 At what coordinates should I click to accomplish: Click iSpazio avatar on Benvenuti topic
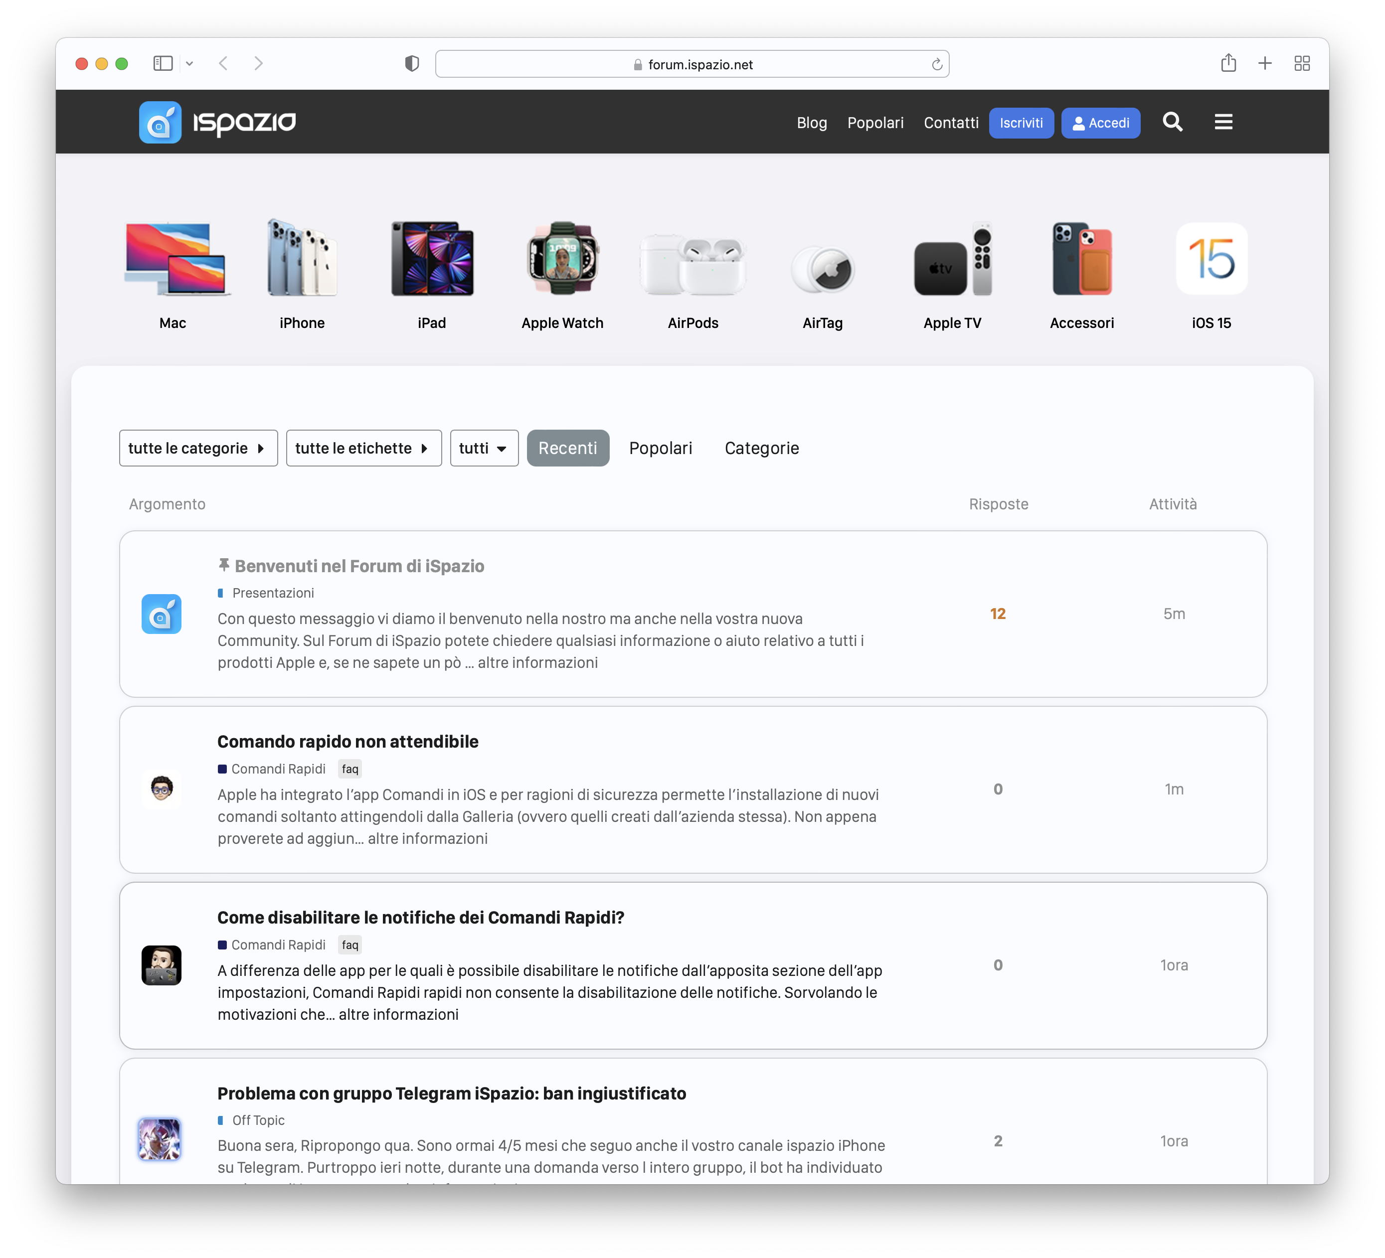pyautogui.click(x=162, y=614)
